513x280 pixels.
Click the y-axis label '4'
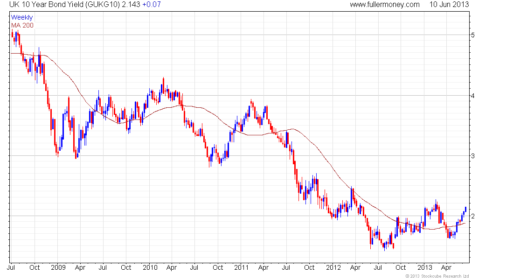(x=473, y=96)
